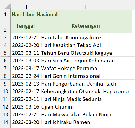This screenshot has height=128, width=135.
Task: Select cell 'Hari Kesaktian Tekad Api'
Action: coord(86,45)
